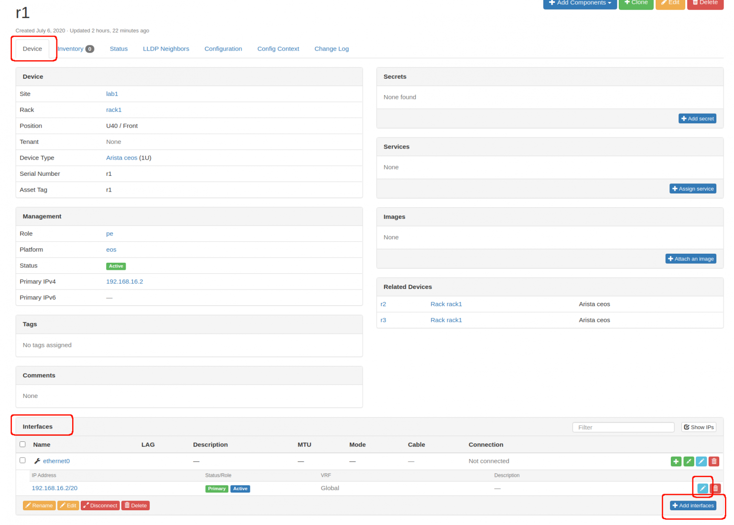The image size is (734, 525).
Task: Check the ethernet0 row checkbox
Action: click(22, 461)
